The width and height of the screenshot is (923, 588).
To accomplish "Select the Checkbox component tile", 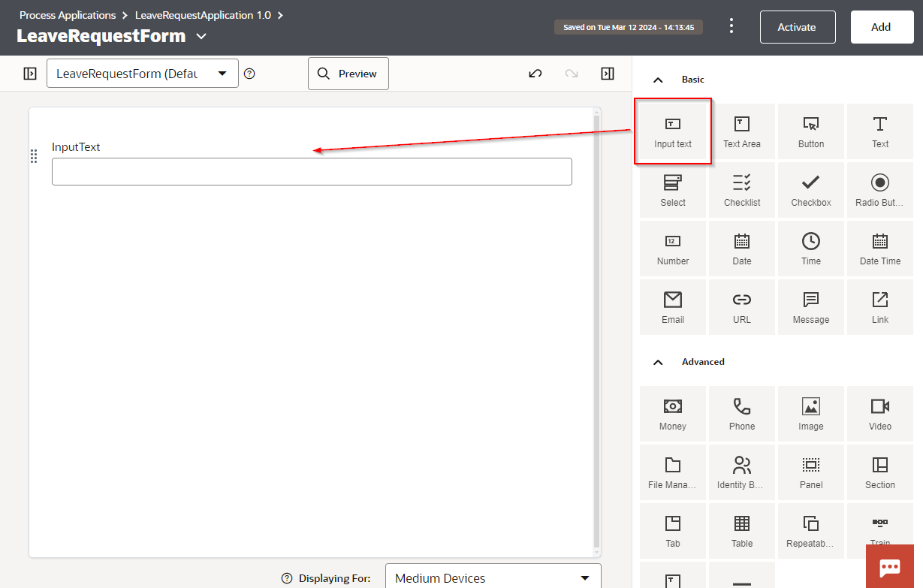I will point(810,191).
